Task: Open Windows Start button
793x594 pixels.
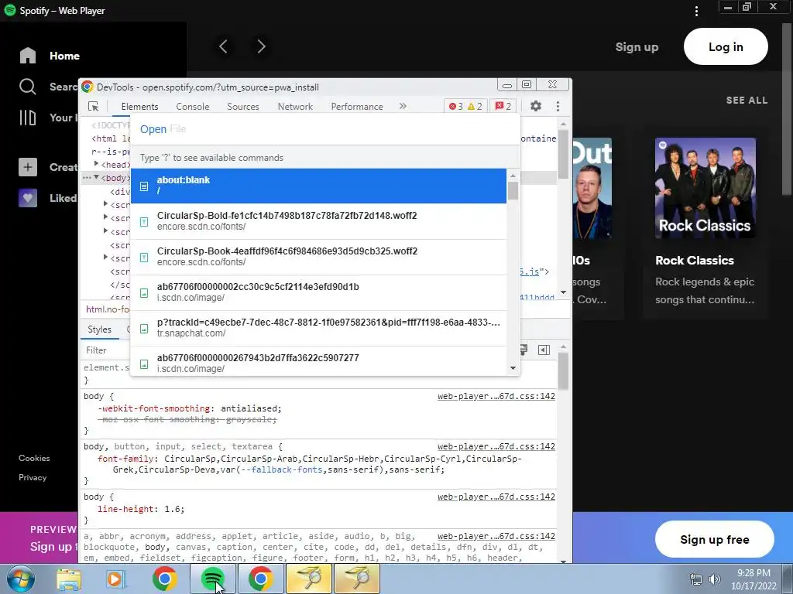Action: pyautogui.click(x=19, y=579)
